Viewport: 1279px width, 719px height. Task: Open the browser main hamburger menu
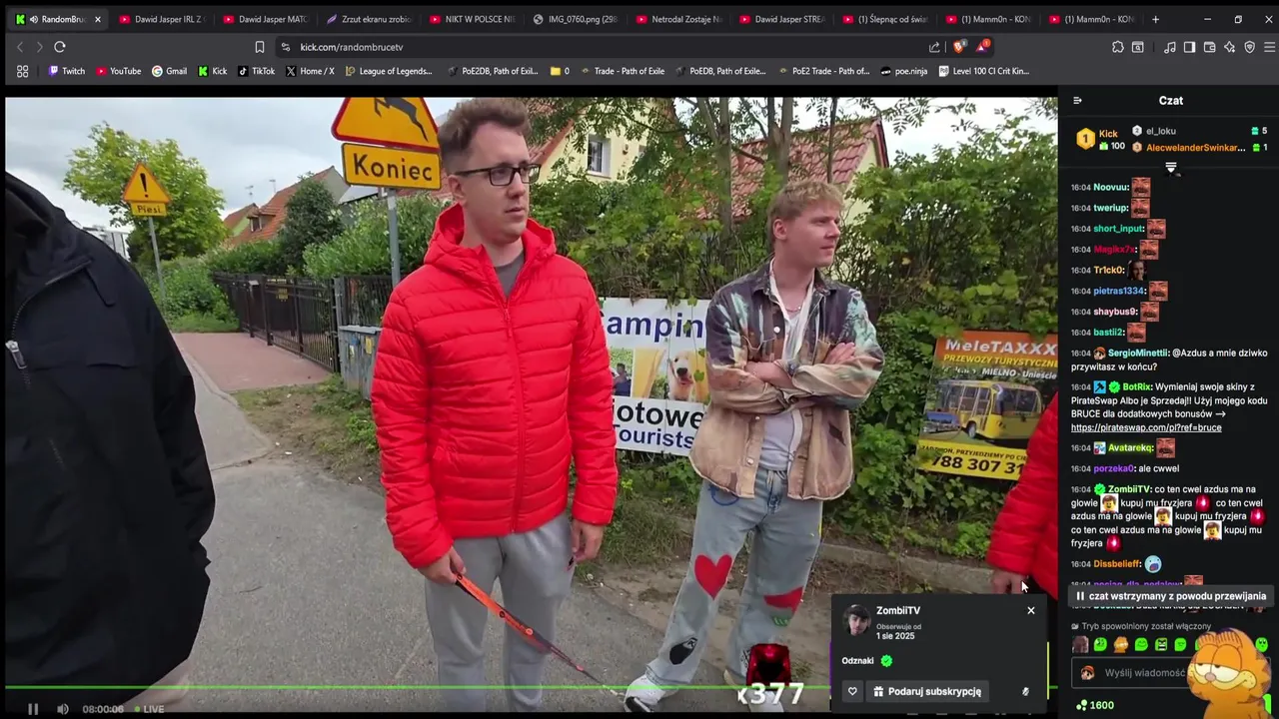[1269, 47]
